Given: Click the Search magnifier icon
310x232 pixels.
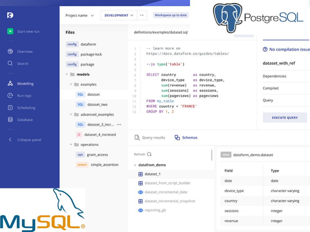Looking at the screenshot, I should pyautogui.click(x=10, y=63).
